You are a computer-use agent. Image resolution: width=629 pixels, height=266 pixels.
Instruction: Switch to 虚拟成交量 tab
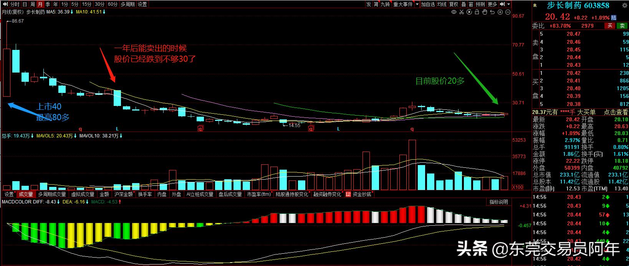82,194
